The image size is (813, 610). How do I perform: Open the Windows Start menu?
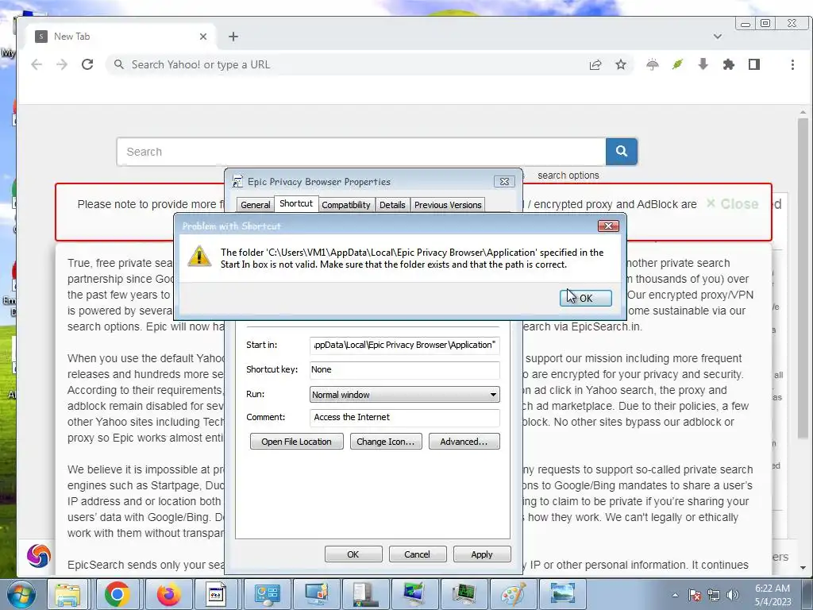20,594
